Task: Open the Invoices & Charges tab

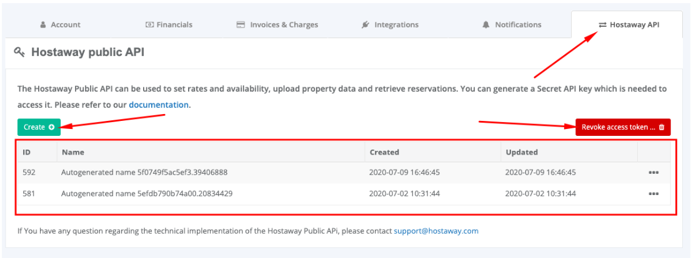Action: tap(277, 24)
